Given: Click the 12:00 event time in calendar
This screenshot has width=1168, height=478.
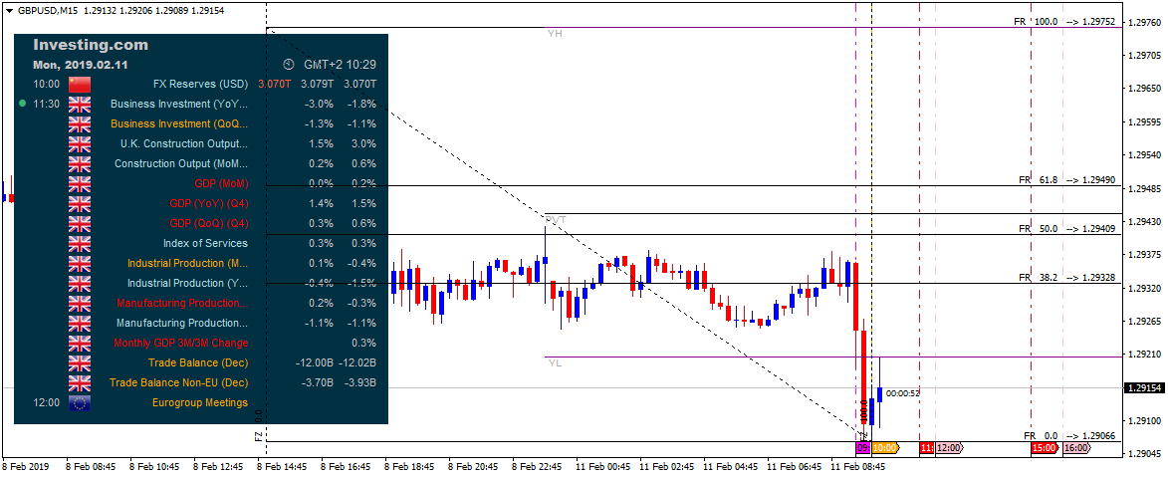Looking at the screenshot, I should pos(46,402).
